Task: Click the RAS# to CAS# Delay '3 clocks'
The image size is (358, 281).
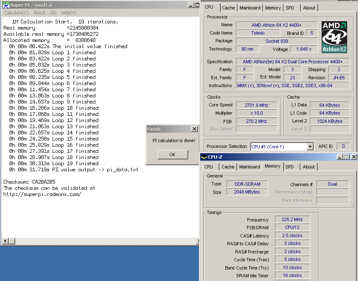Action: click(x=293, y=243)
